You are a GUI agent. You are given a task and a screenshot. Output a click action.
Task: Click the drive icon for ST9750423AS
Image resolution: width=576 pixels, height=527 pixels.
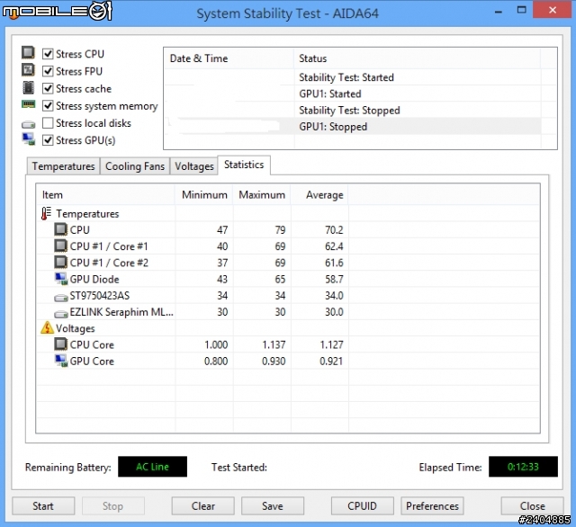(x=61, y=298)
